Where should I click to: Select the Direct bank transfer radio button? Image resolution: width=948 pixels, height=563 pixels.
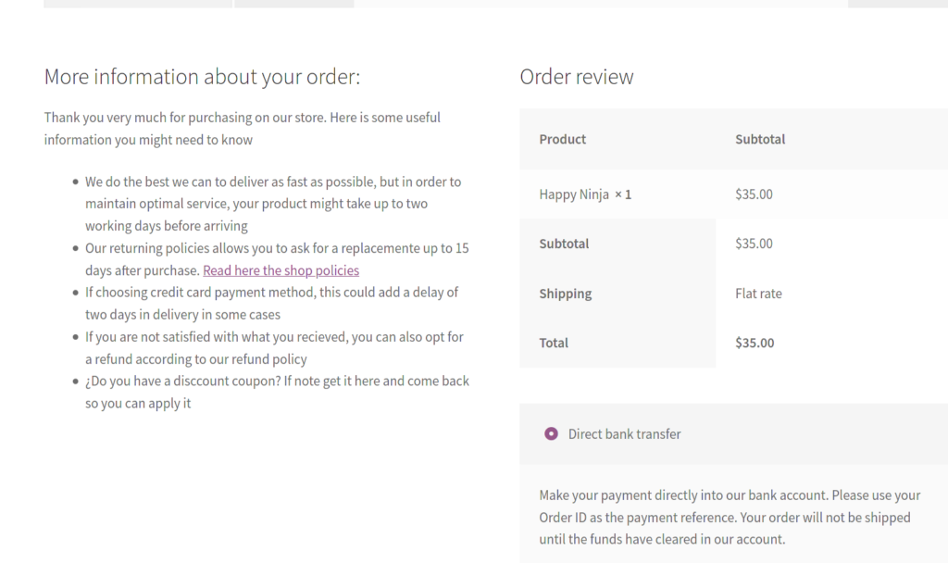[x=551, y=433]
